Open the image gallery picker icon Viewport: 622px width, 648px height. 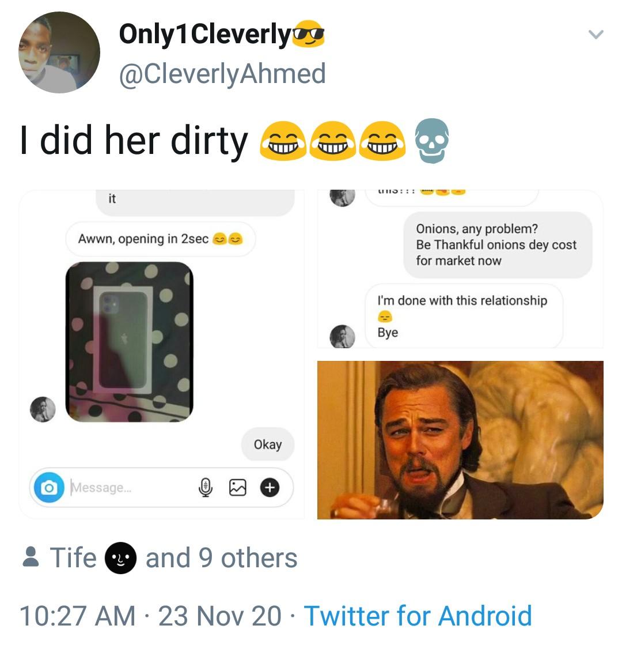pyautogui.click(x=237, y=488)
